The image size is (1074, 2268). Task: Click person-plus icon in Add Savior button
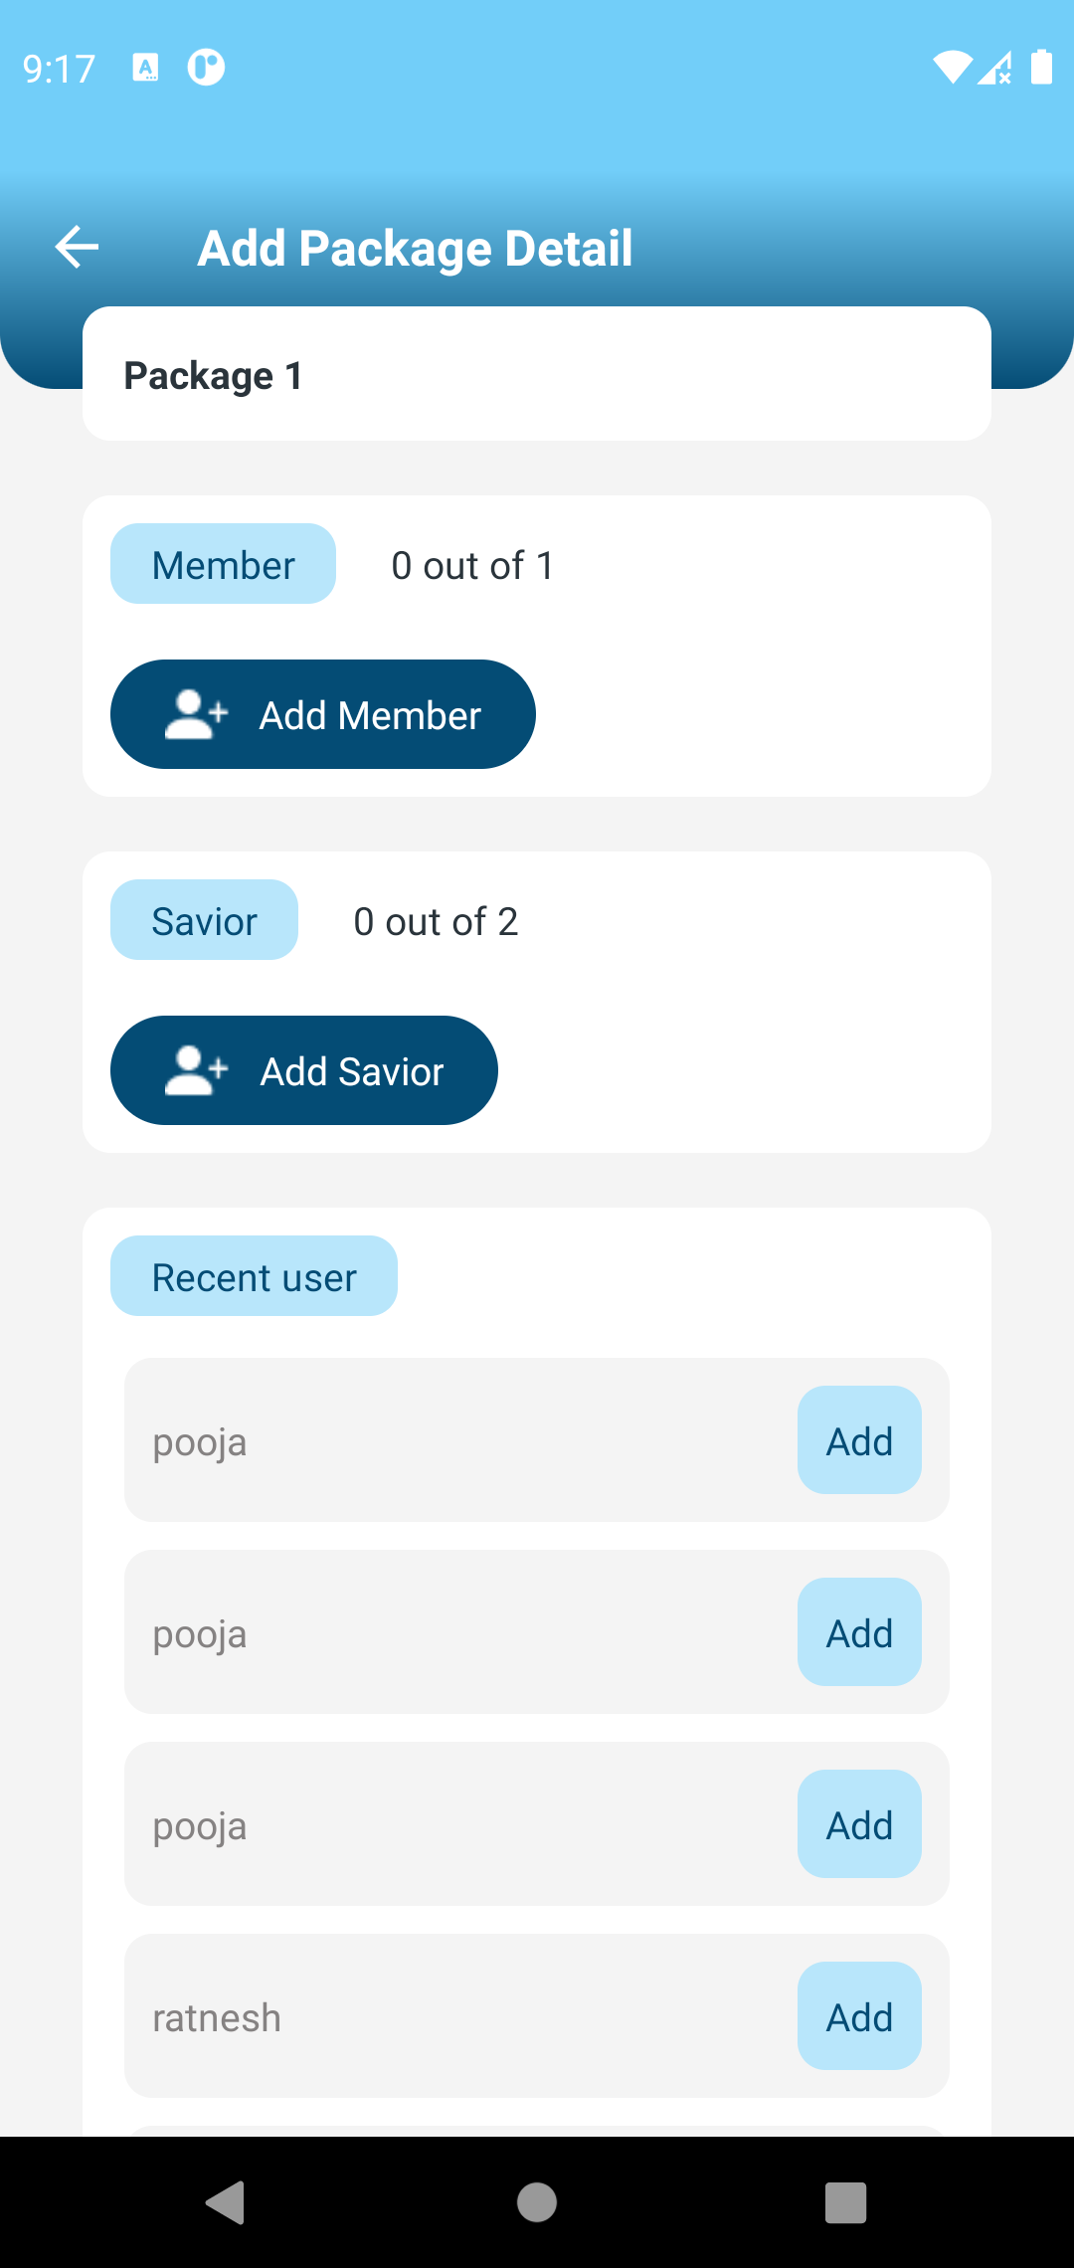click(x=196, y=1070)
